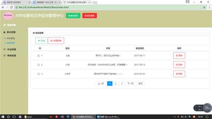This screenshot has height=119, width=212.
Task: Click the date 2017-06-11 cell
Action: point(140,56)
